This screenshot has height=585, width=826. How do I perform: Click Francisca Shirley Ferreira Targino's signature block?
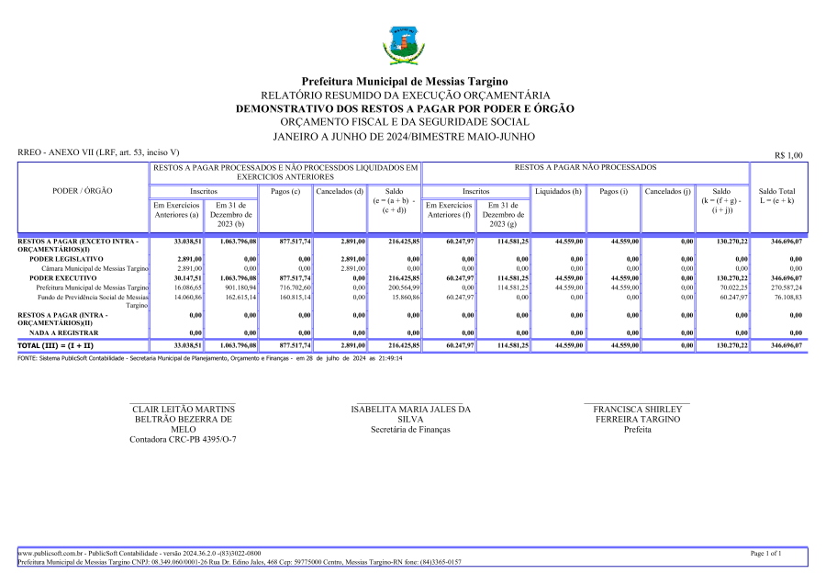click(637, 419)
